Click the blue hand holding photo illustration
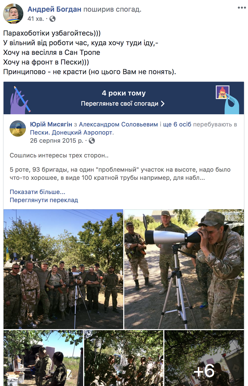Viewport: 248px width, 386px height. click(227, 100)
